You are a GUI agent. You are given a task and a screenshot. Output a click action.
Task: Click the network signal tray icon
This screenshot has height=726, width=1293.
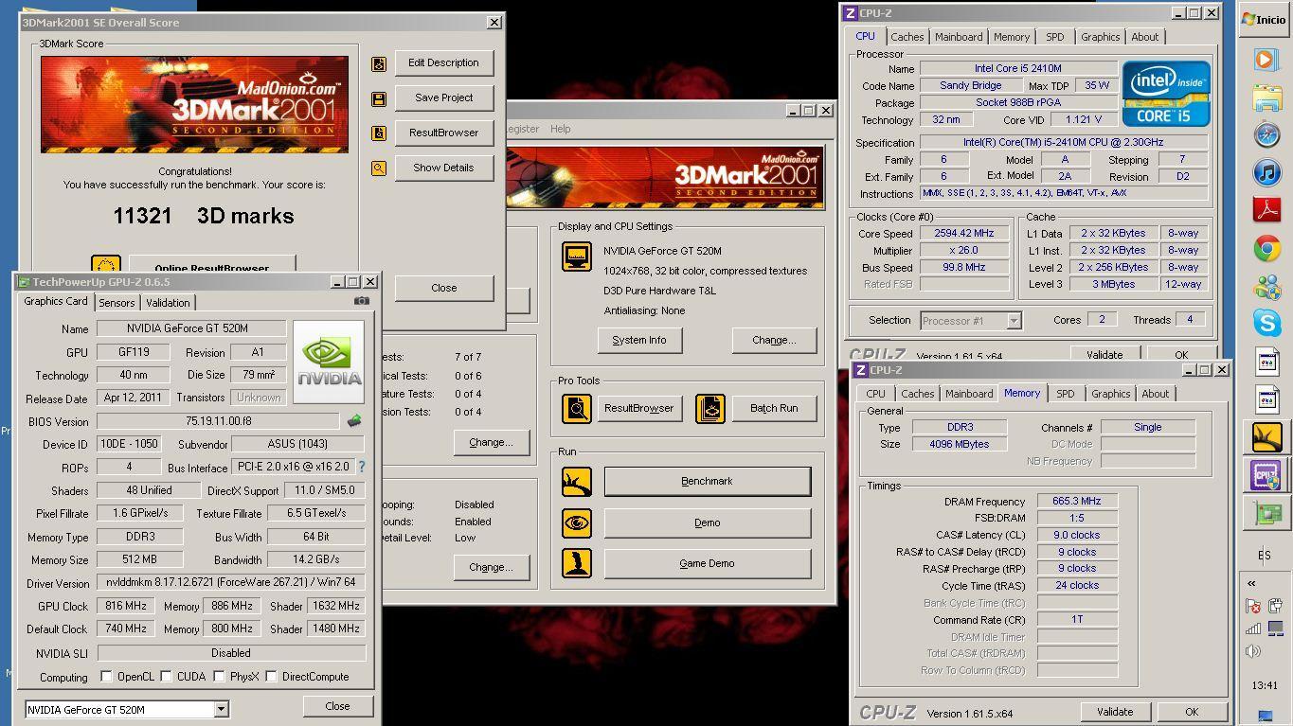[x=1253, y=629]
